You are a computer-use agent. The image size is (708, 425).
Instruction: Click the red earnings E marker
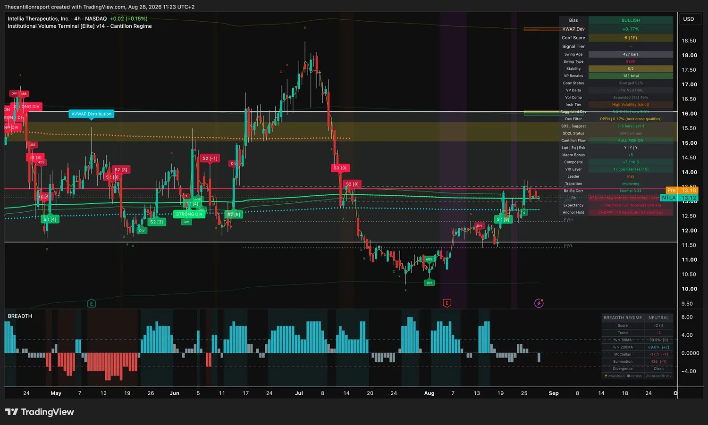pos(447,303)
